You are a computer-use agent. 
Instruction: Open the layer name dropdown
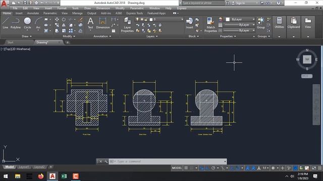pos(166,19)
